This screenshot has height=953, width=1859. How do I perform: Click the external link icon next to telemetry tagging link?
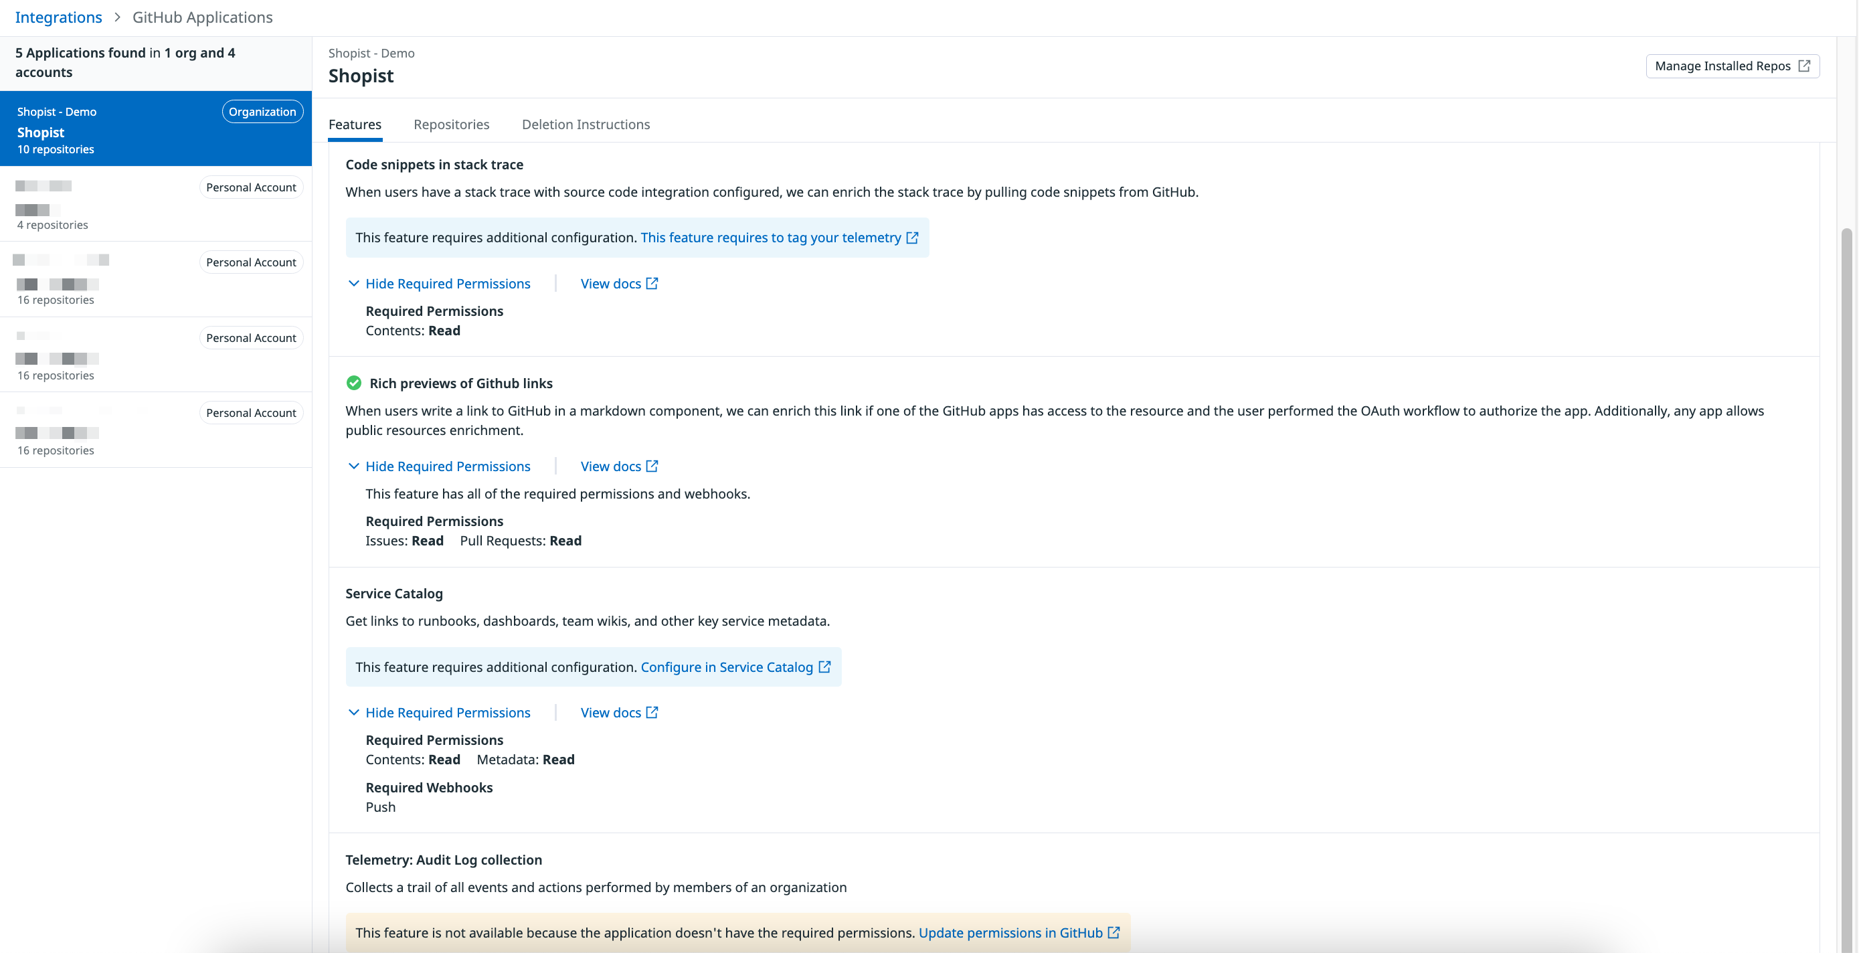(913, 238)
